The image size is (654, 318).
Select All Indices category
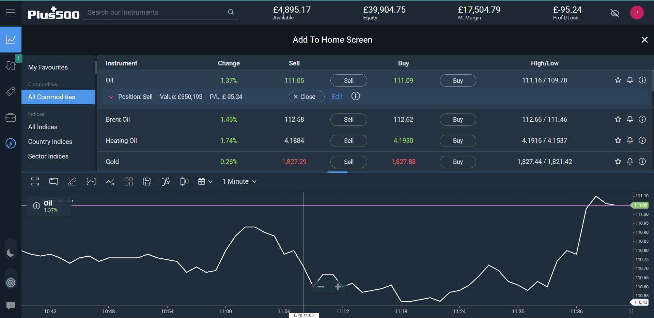[x=43, y=127]
